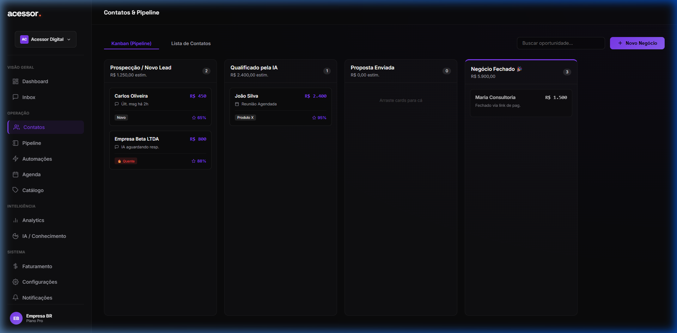677x333 pixels.
Task: Open Pipeline menu item
Action: [x=45, y=143]
